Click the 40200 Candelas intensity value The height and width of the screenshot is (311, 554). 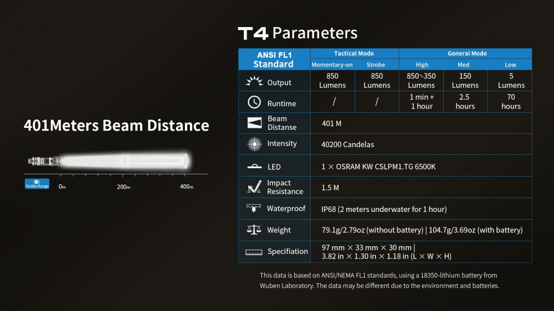347,144
